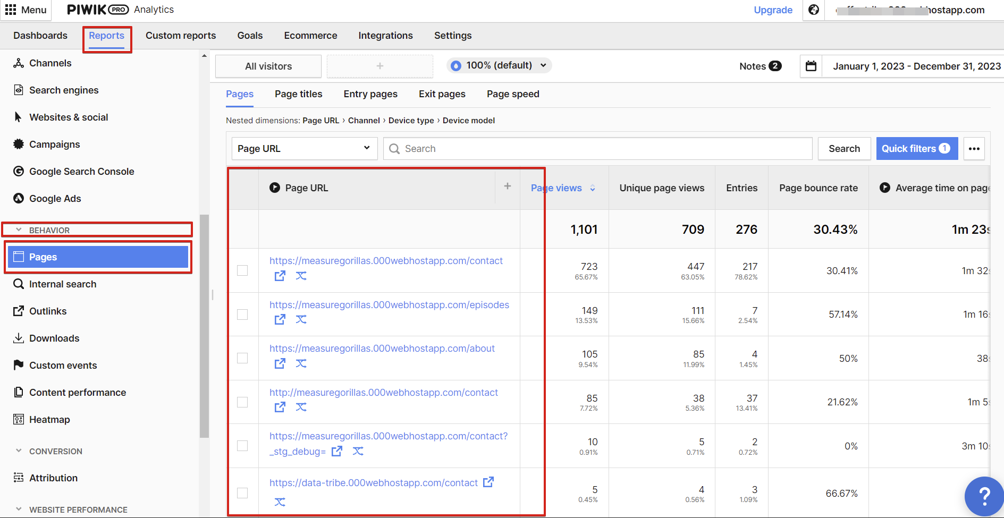Open the 100% (default) sampling dropdown
The width and height of the screenshot is (1004, 518).
click(x=499, y=65)
